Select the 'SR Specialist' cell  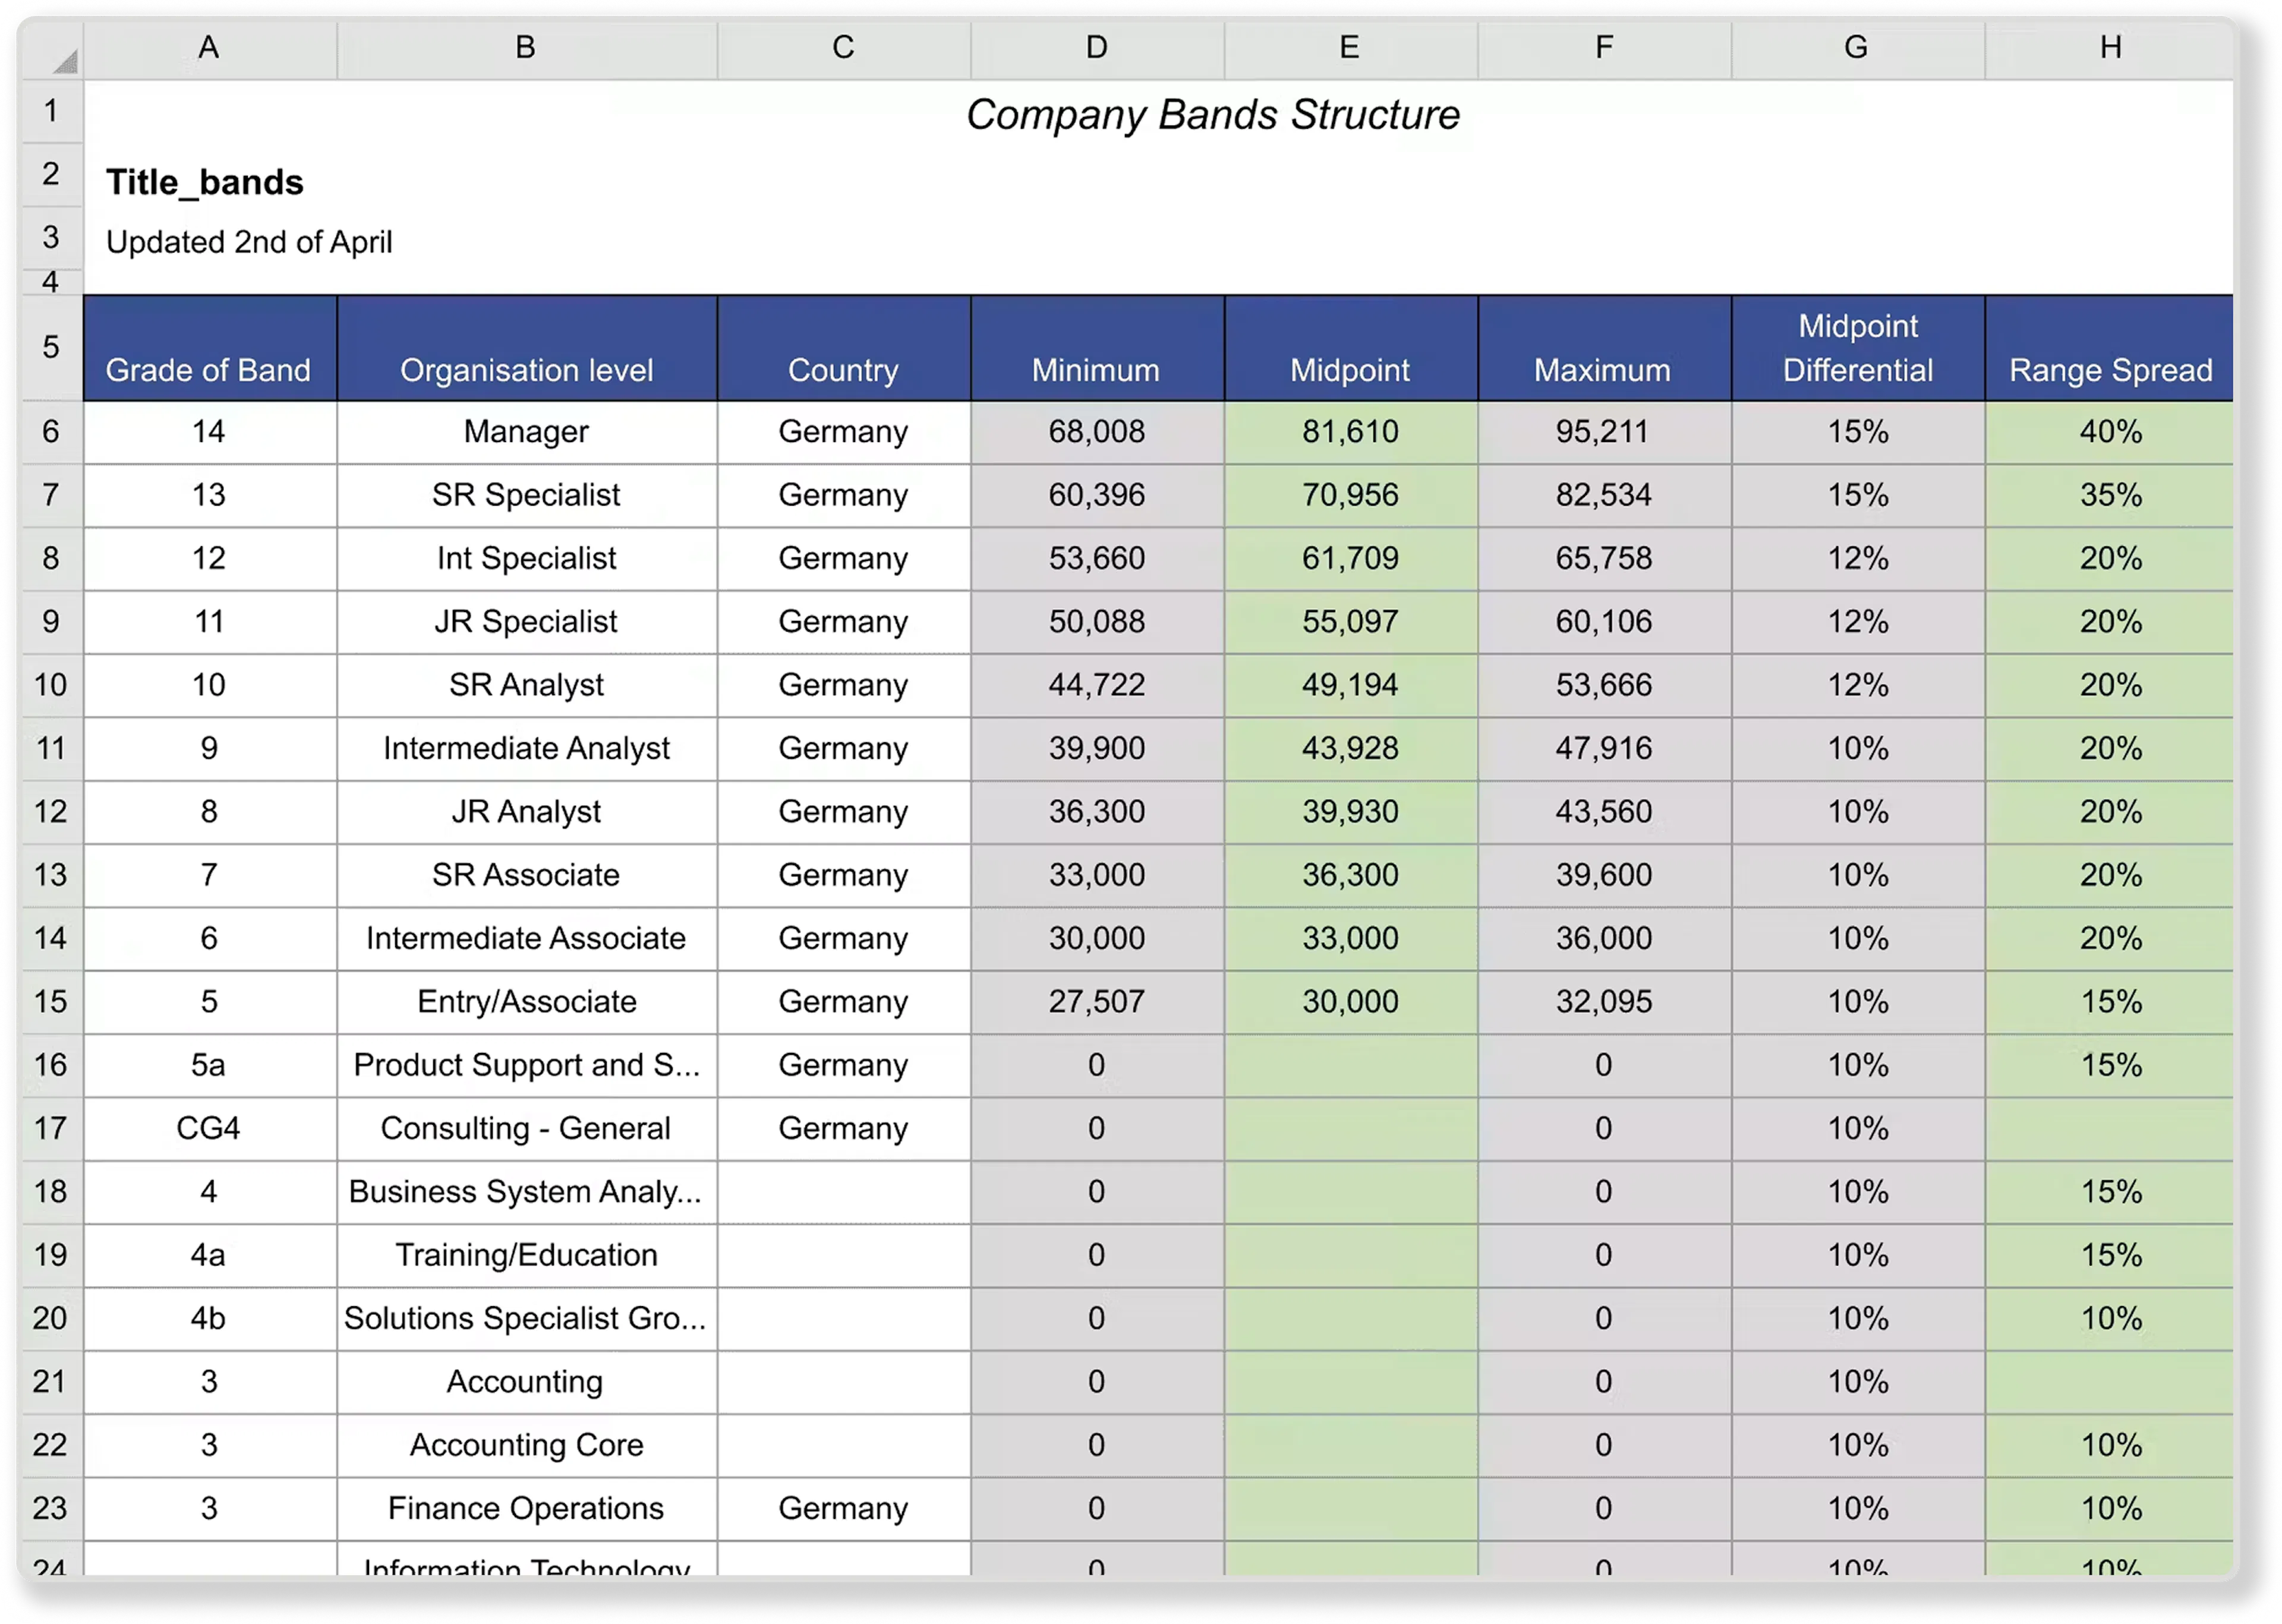pyautogui.click(x=526, y=495)
